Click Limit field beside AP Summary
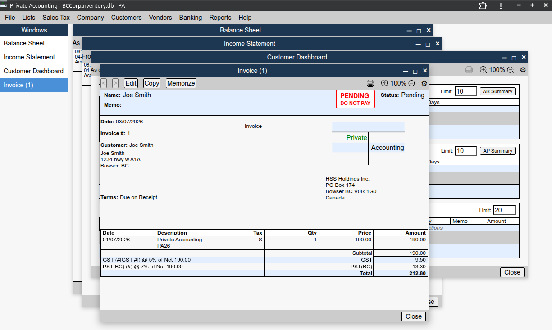This screenshot has height=330, width=552. 465,151
